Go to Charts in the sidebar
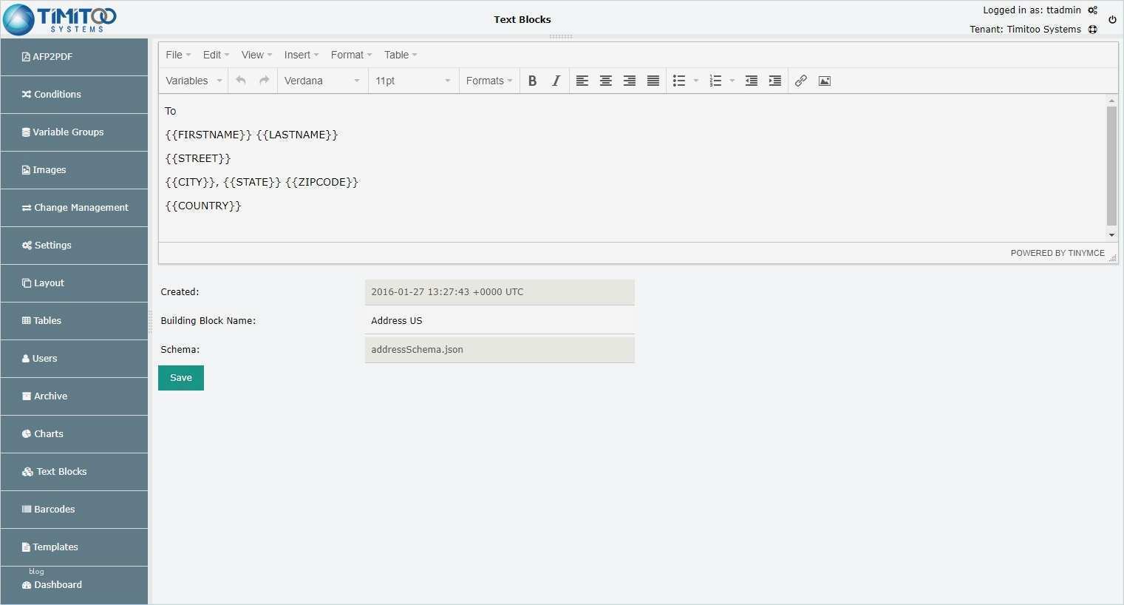The width and height of the screenshot is (1124, 605). [x=74, y=434]
